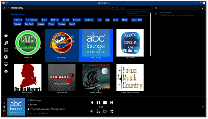Expand the playqueue dropdown chevron at top right
This screenshot has width=208, height=119.
[203, 8]
